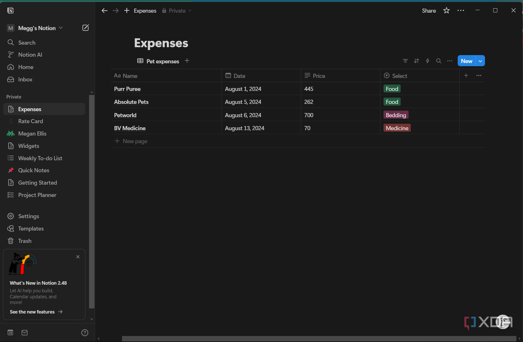The height and width of the screenshot is (342, 523).
Task: Click the Expenses breadcrumb title
Action: point(145,11)
